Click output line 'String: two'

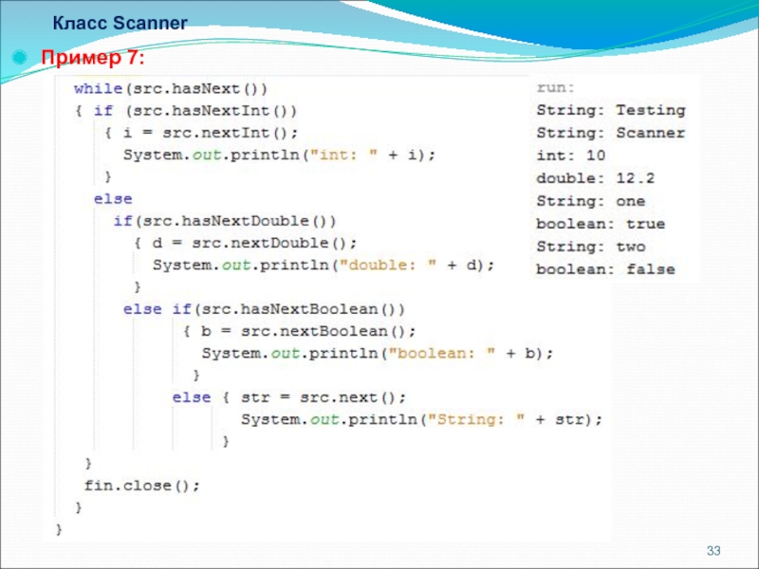click(590, 247)
